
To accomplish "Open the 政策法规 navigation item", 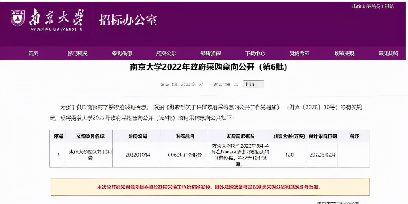I will [x=344, y=53].
